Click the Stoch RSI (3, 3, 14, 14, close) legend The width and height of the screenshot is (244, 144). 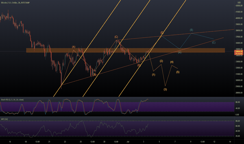(x=12, y=100)
